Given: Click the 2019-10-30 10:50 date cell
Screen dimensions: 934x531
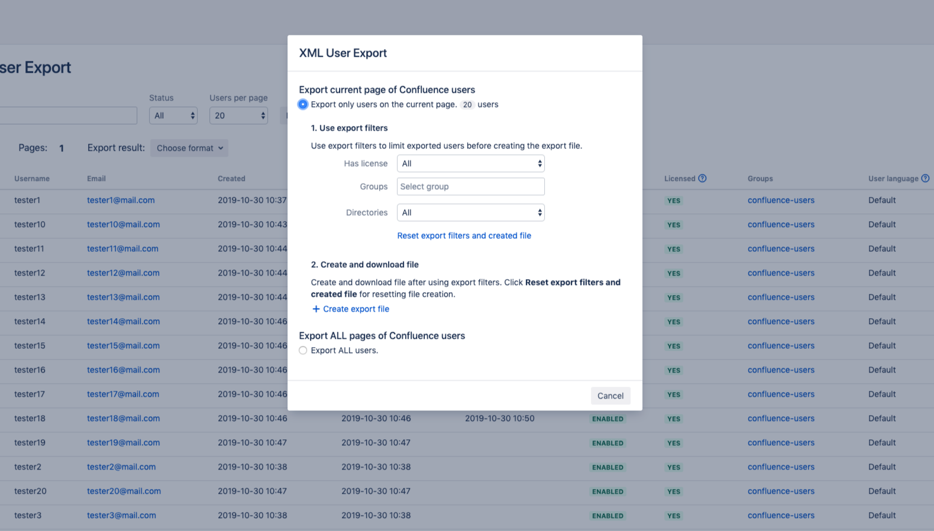Looking at the screenshot, I should (x=500, y=418).
